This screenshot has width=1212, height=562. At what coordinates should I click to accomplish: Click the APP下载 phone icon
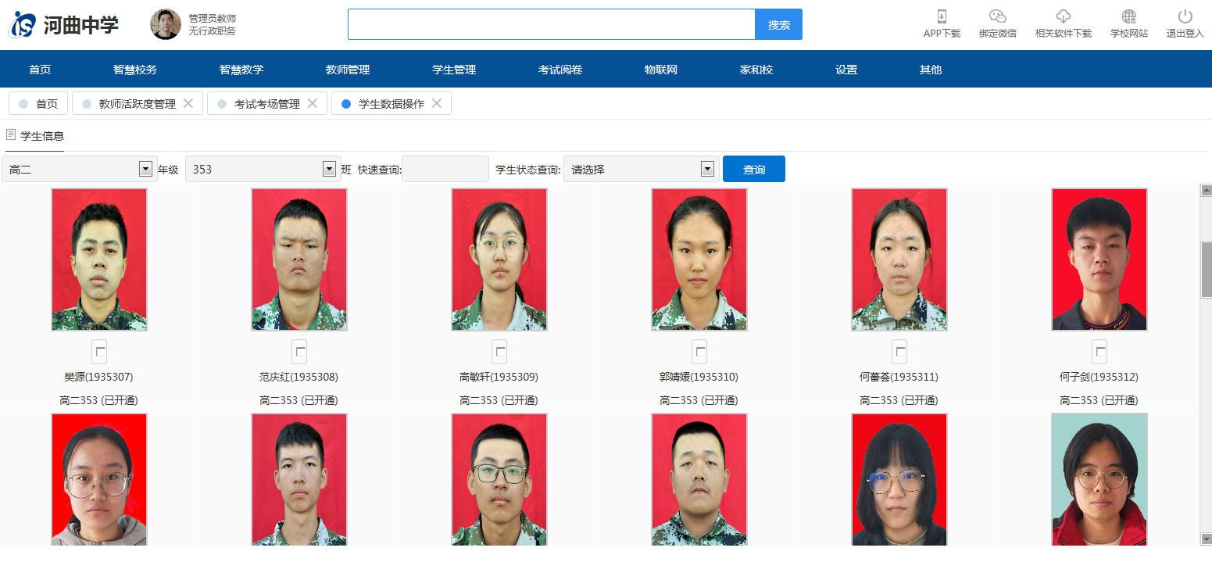click(x=942, y=16)
